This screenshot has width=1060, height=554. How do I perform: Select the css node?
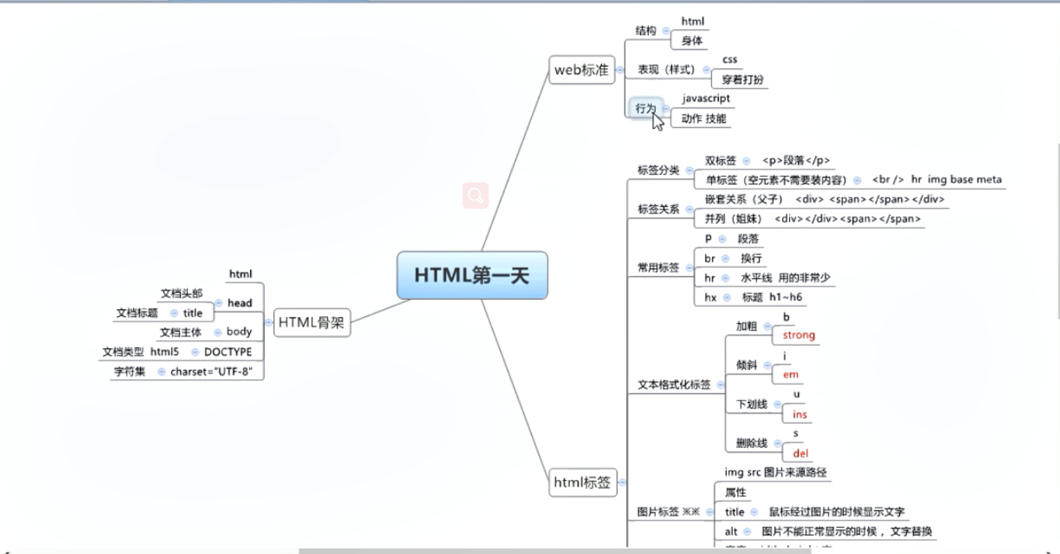(730, 60)
